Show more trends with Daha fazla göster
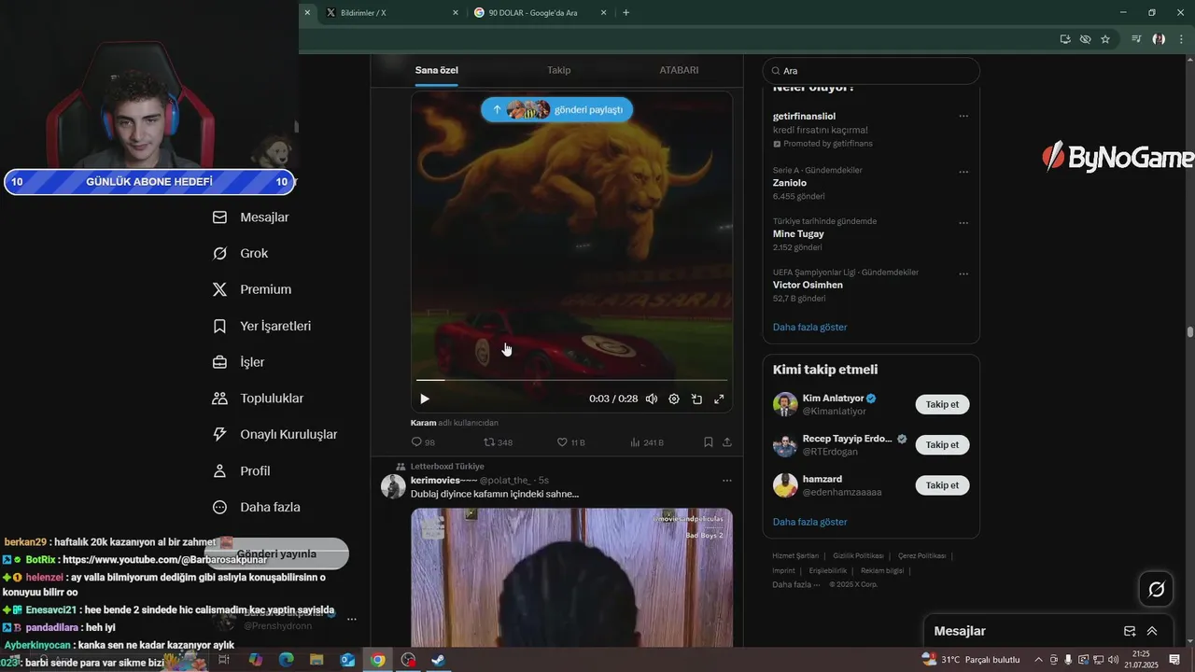Viewport: 1195px width, 672px height. coord(810,328)
